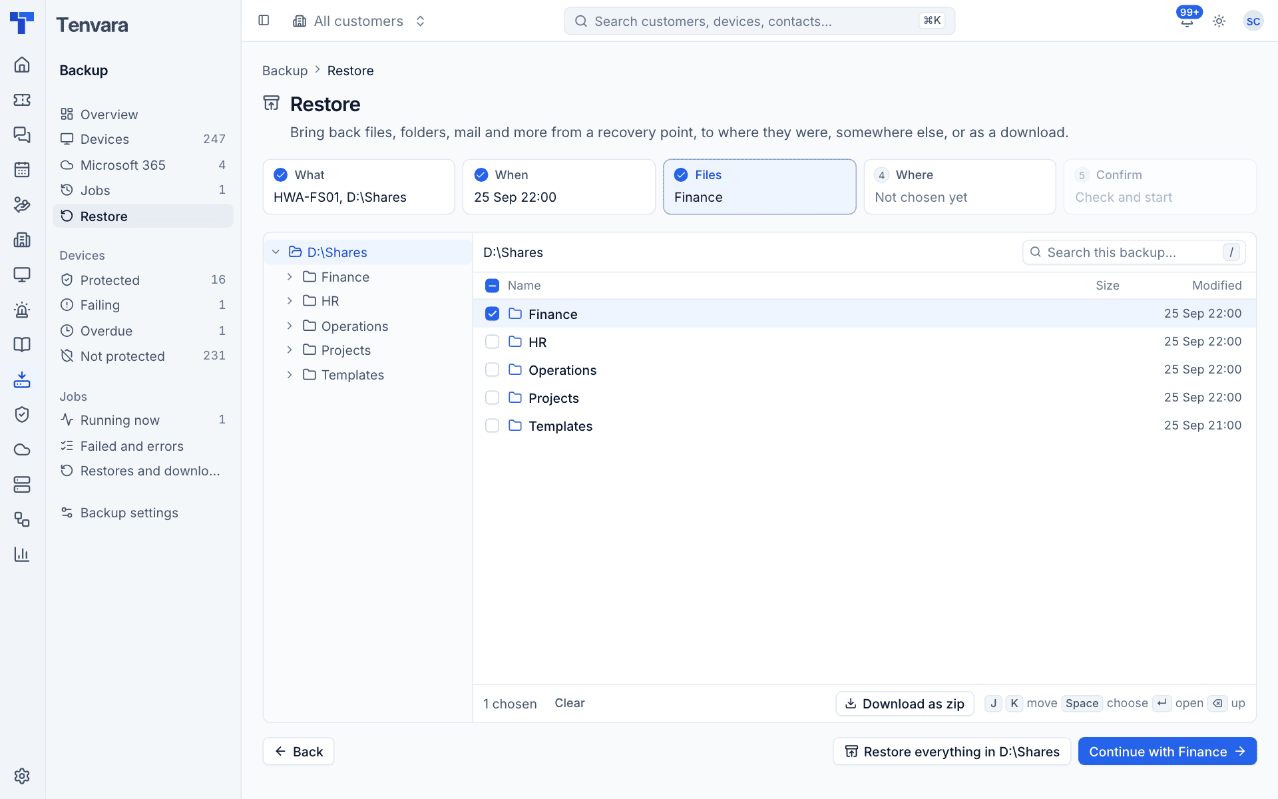Go to the What step card

click(x=359, y=186)
